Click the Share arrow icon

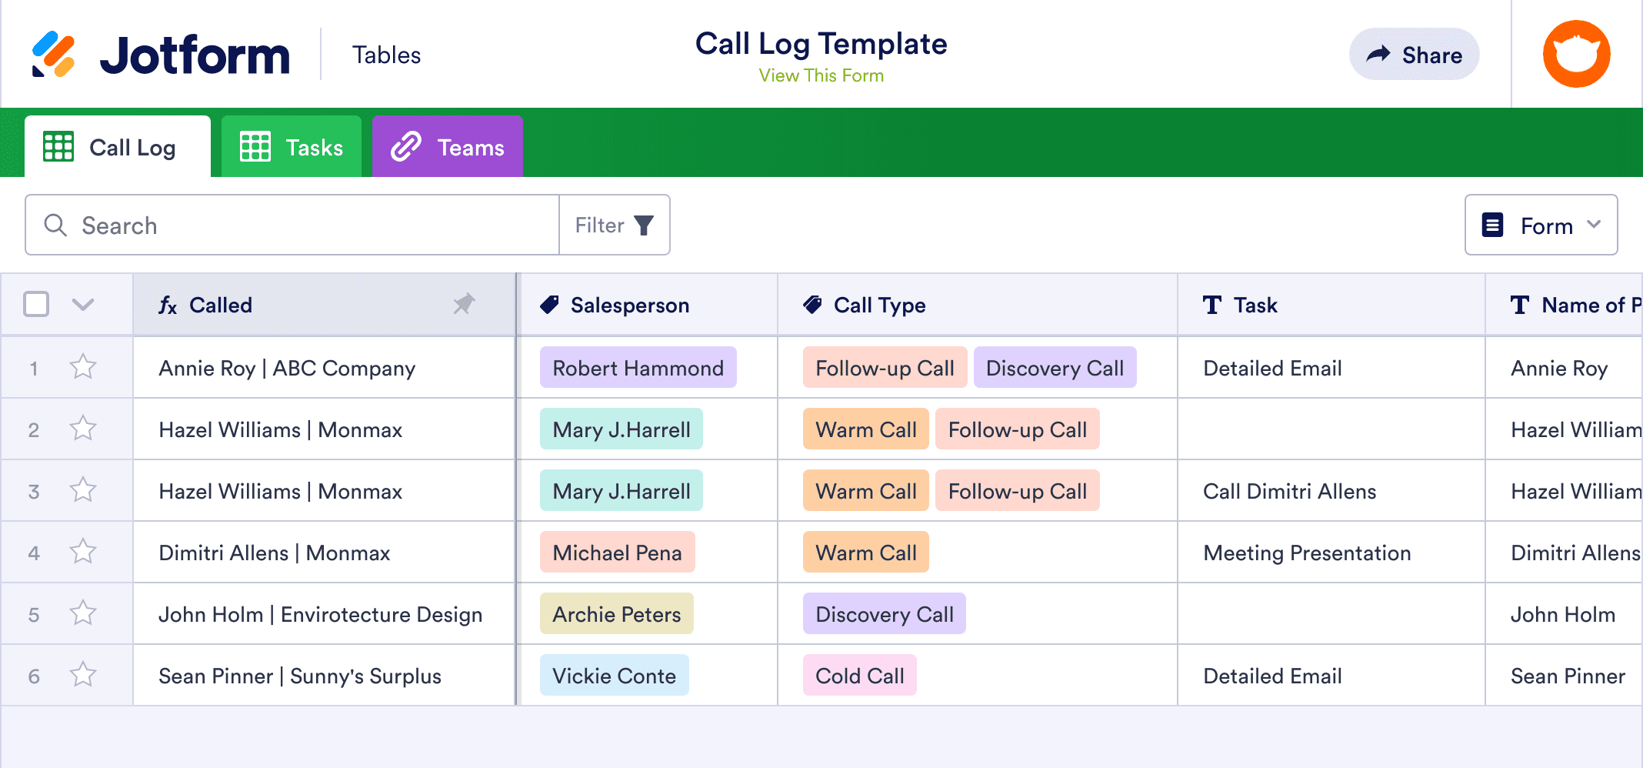tap(1378, 54)
